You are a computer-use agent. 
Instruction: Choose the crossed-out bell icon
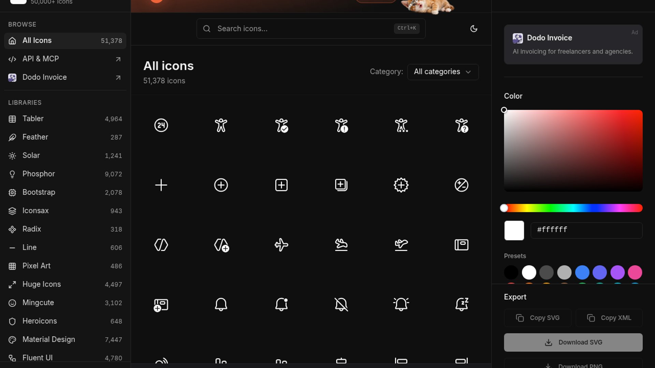(341, 304)
